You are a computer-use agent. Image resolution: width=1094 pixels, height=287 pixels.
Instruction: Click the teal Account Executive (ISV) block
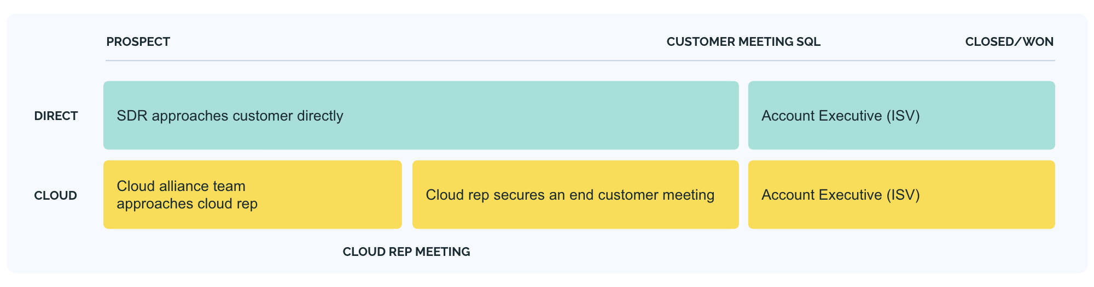[901, 116]
